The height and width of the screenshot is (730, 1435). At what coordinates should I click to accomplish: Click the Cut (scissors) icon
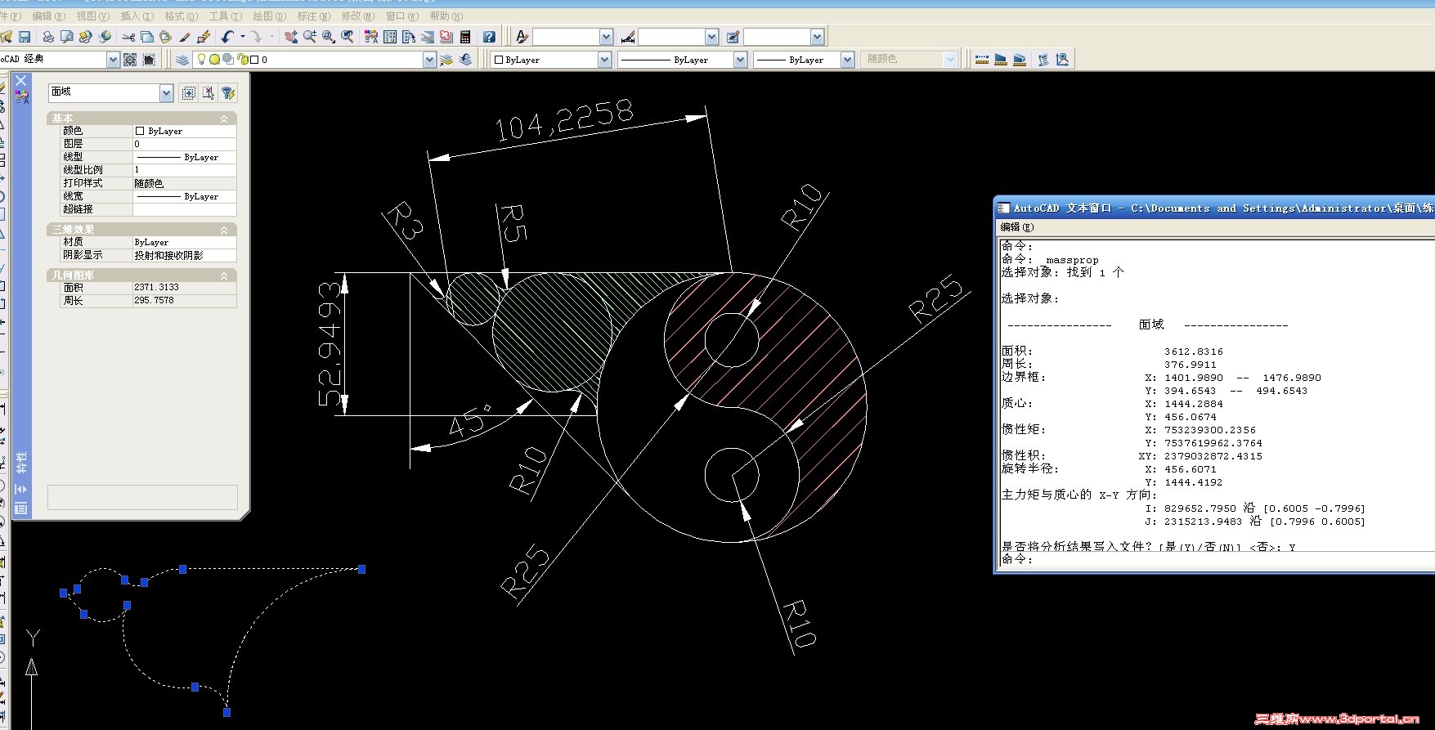(x=128, y=37)
